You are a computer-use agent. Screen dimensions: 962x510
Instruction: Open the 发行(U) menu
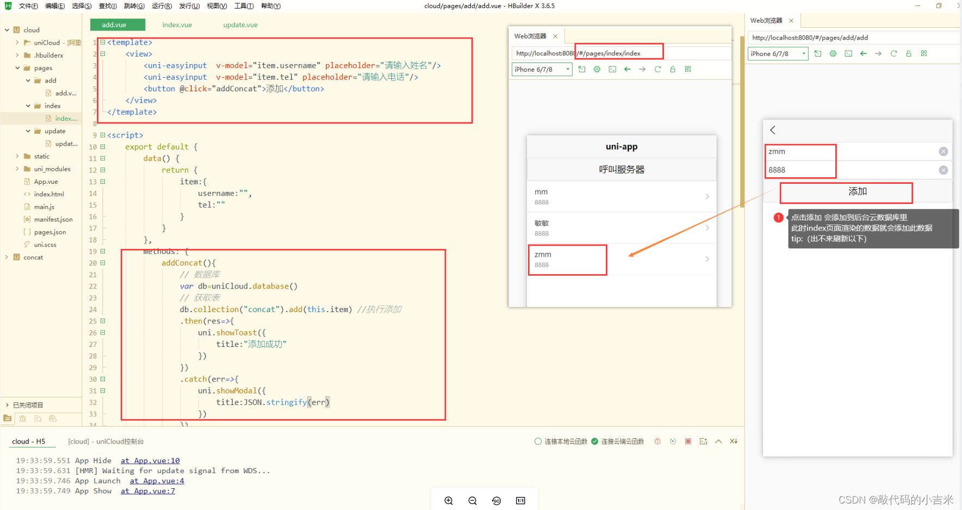(189, 6)
